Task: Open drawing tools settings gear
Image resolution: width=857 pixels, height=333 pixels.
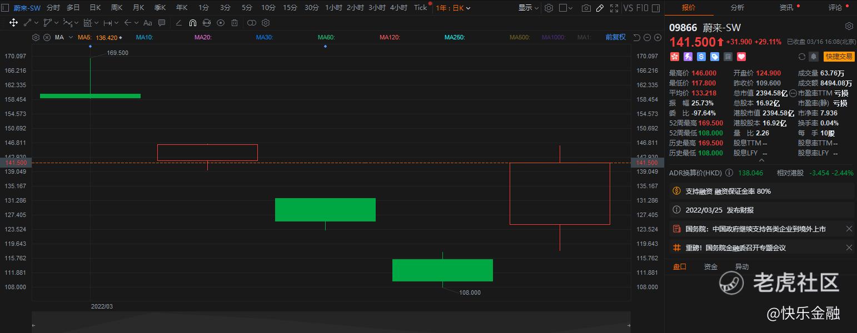Action: pos(266,23)
